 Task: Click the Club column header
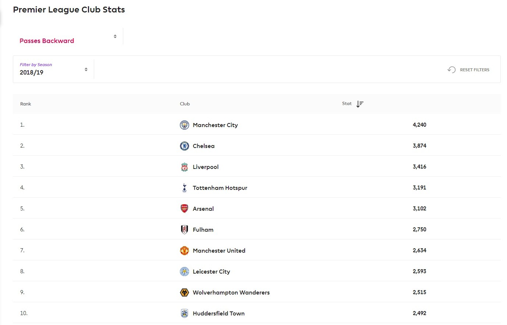pos(185,104)
